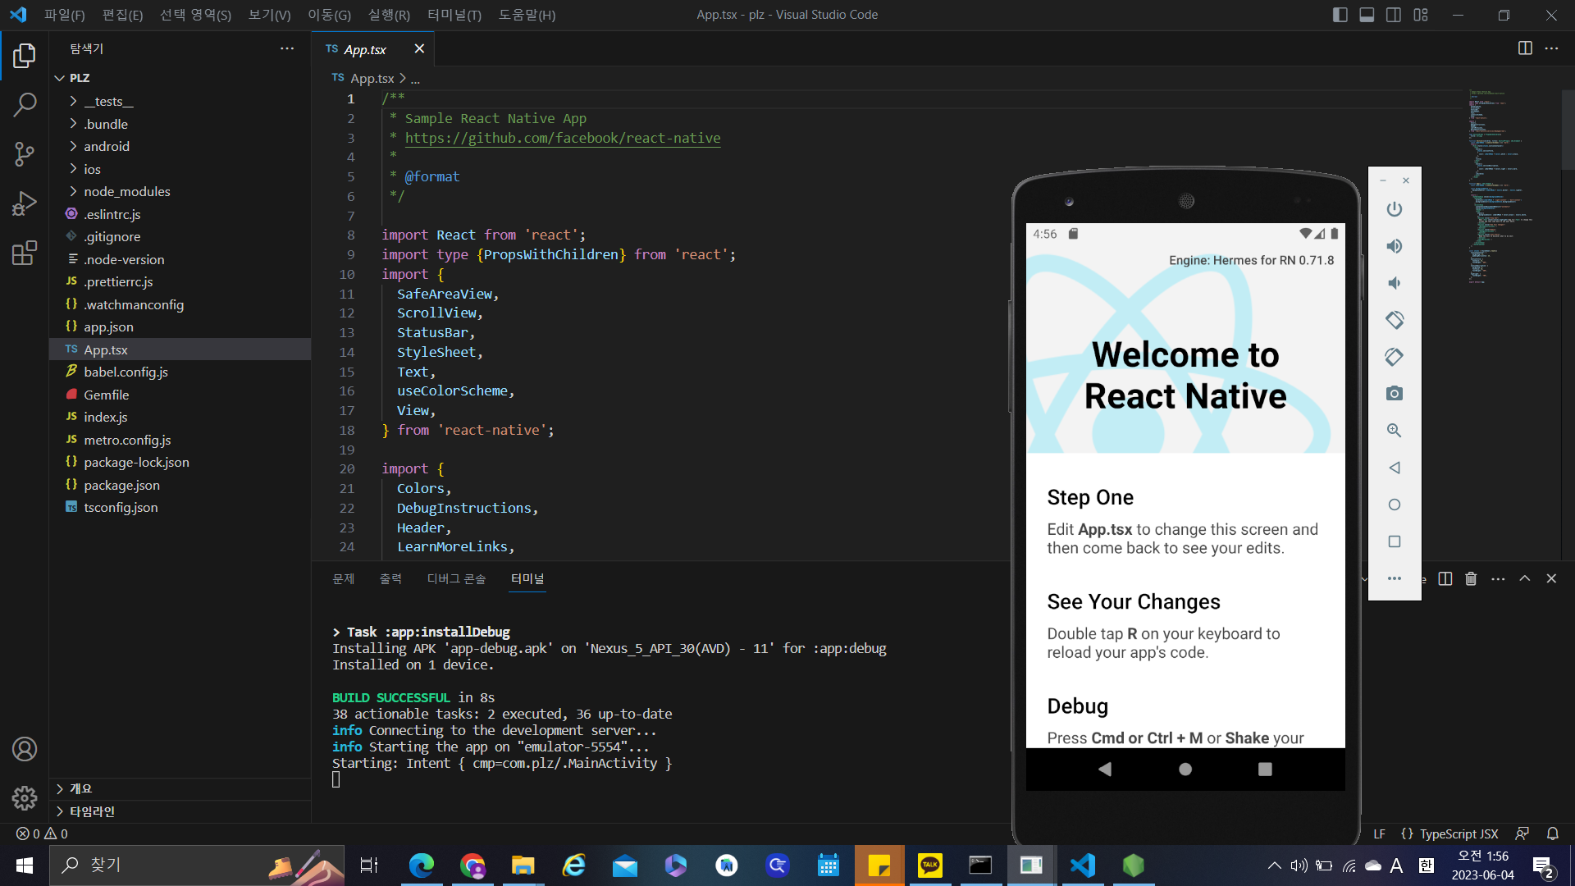Click the emulator power button
Screen dimensions: 1575x886
(x=1394, y=209)
